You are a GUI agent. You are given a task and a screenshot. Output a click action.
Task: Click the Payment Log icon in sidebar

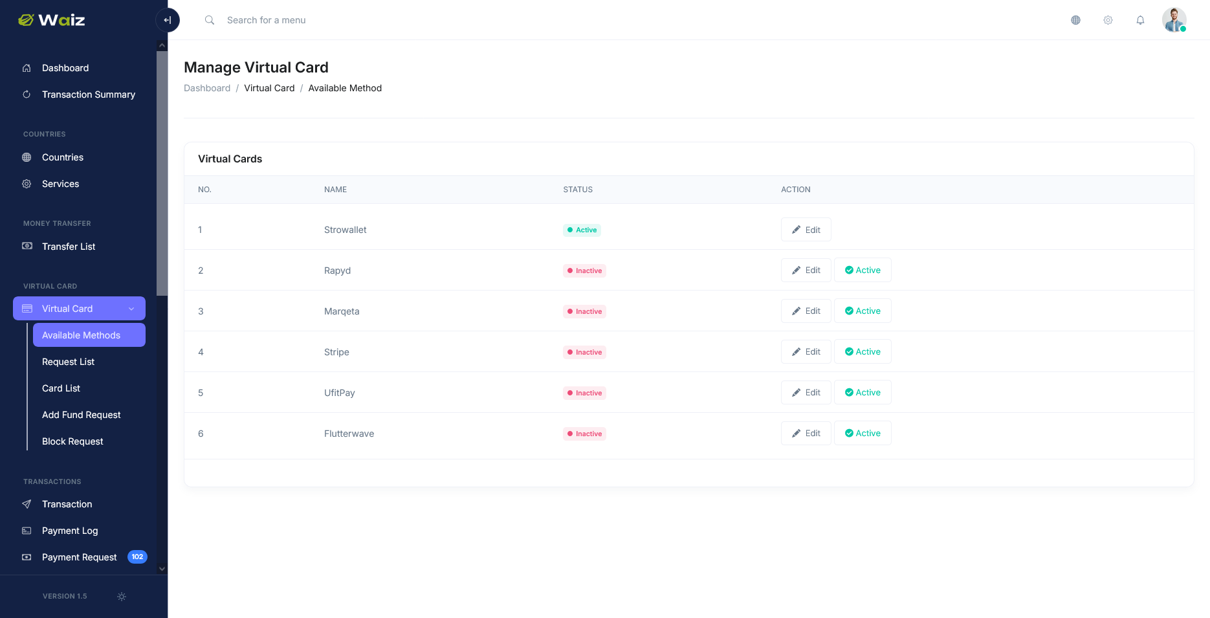(x=27, y=531)
